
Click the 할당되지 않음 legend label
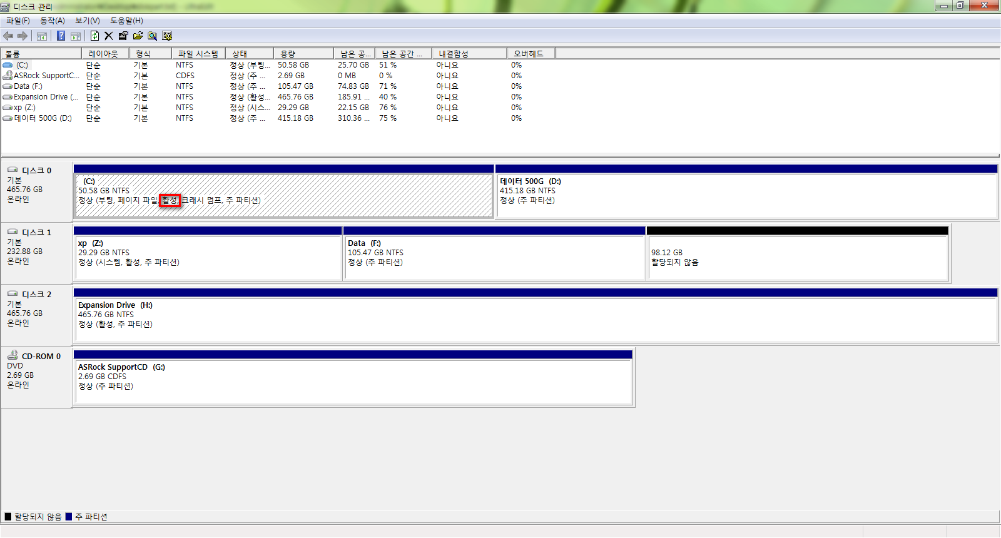38,517
